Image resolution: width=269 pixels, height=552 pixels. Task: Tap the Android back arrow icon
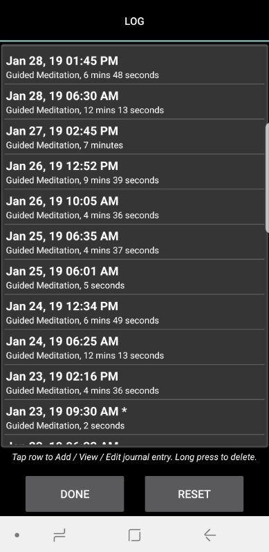coord(210,535)
